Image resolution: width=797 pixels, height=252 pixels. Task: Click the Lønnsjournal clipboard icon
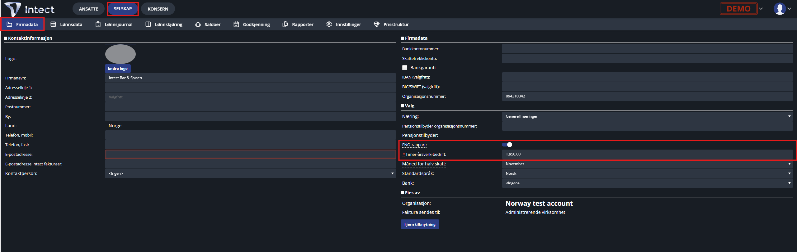(98, 24)
